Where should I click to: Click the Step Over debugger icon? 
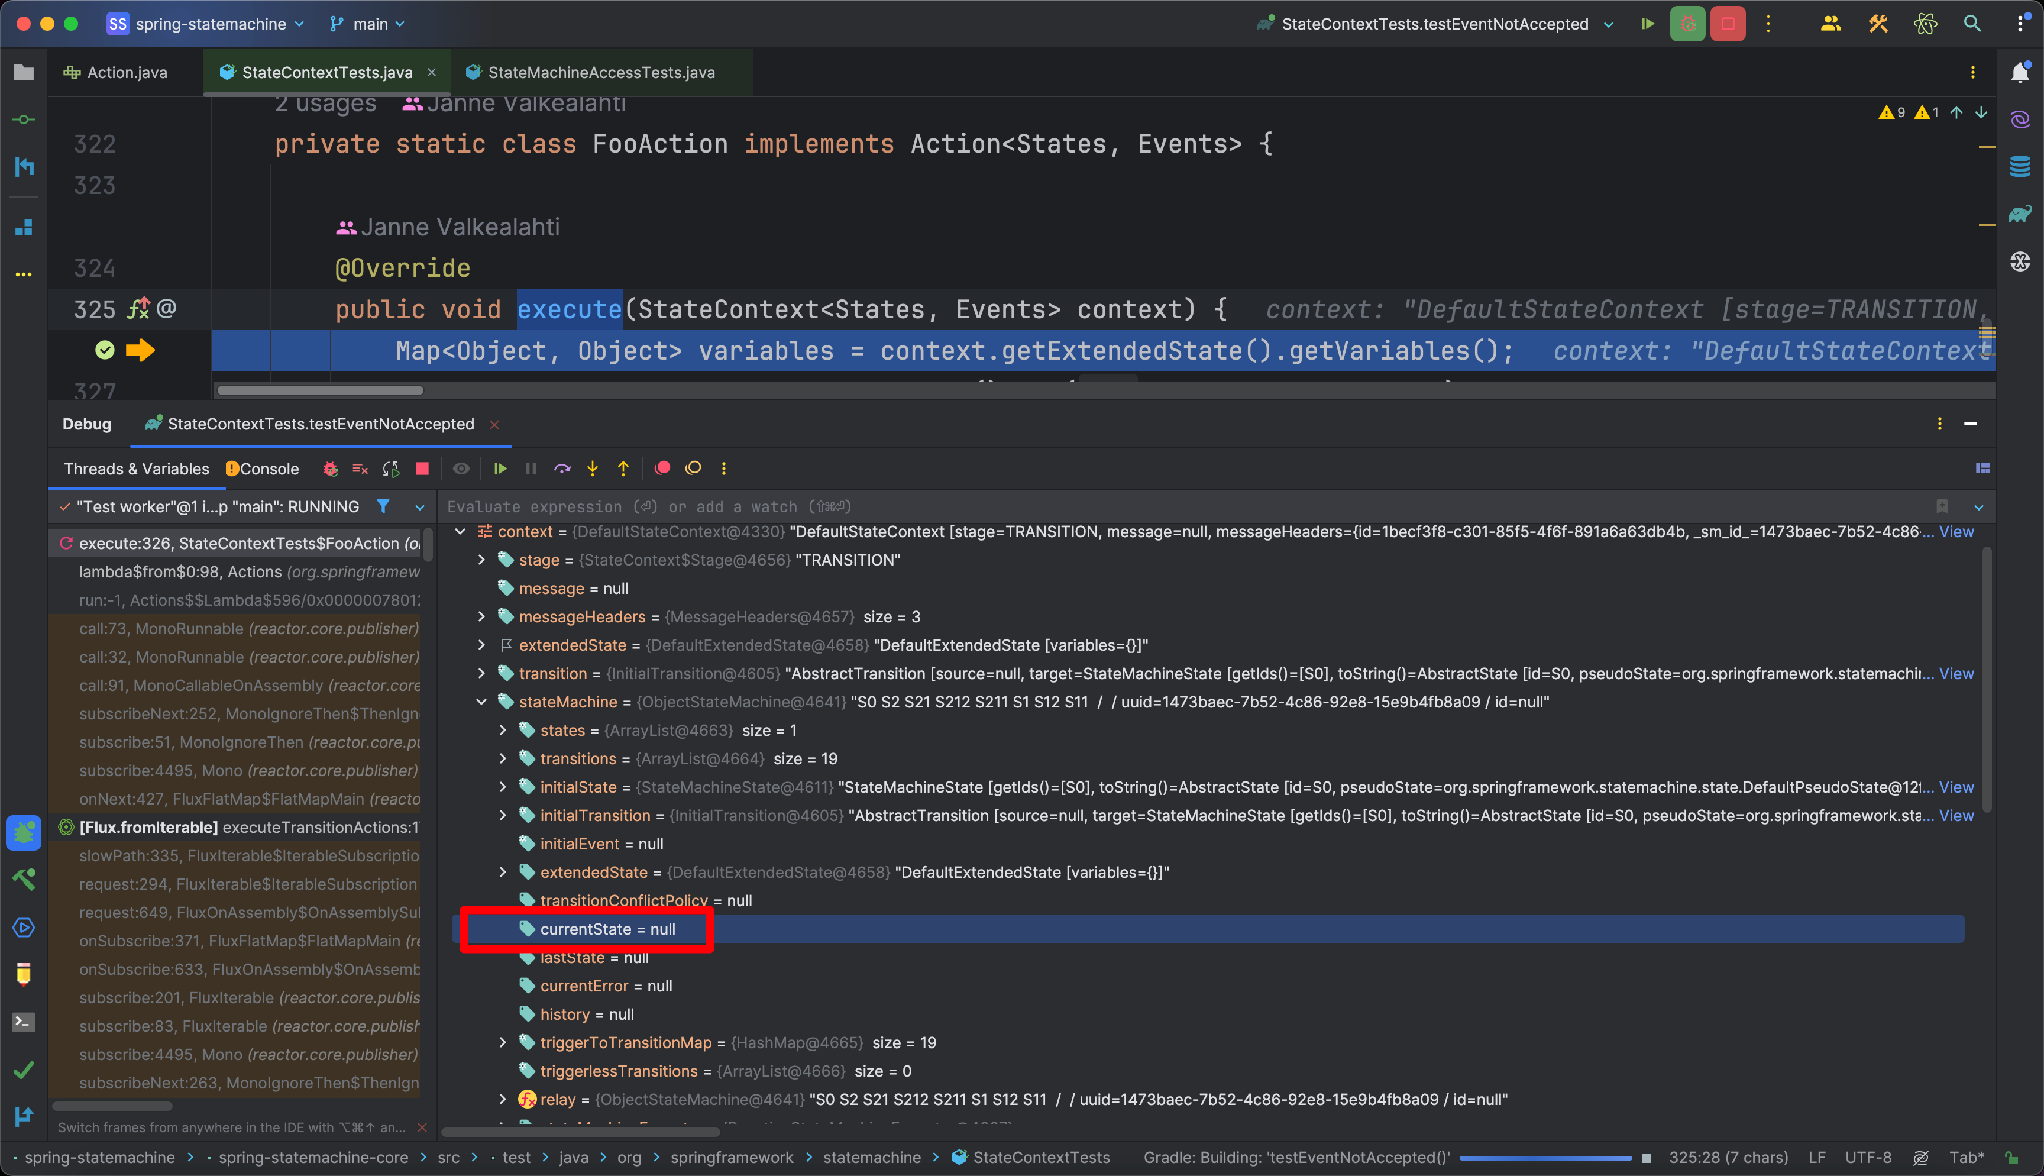point(562,469)
